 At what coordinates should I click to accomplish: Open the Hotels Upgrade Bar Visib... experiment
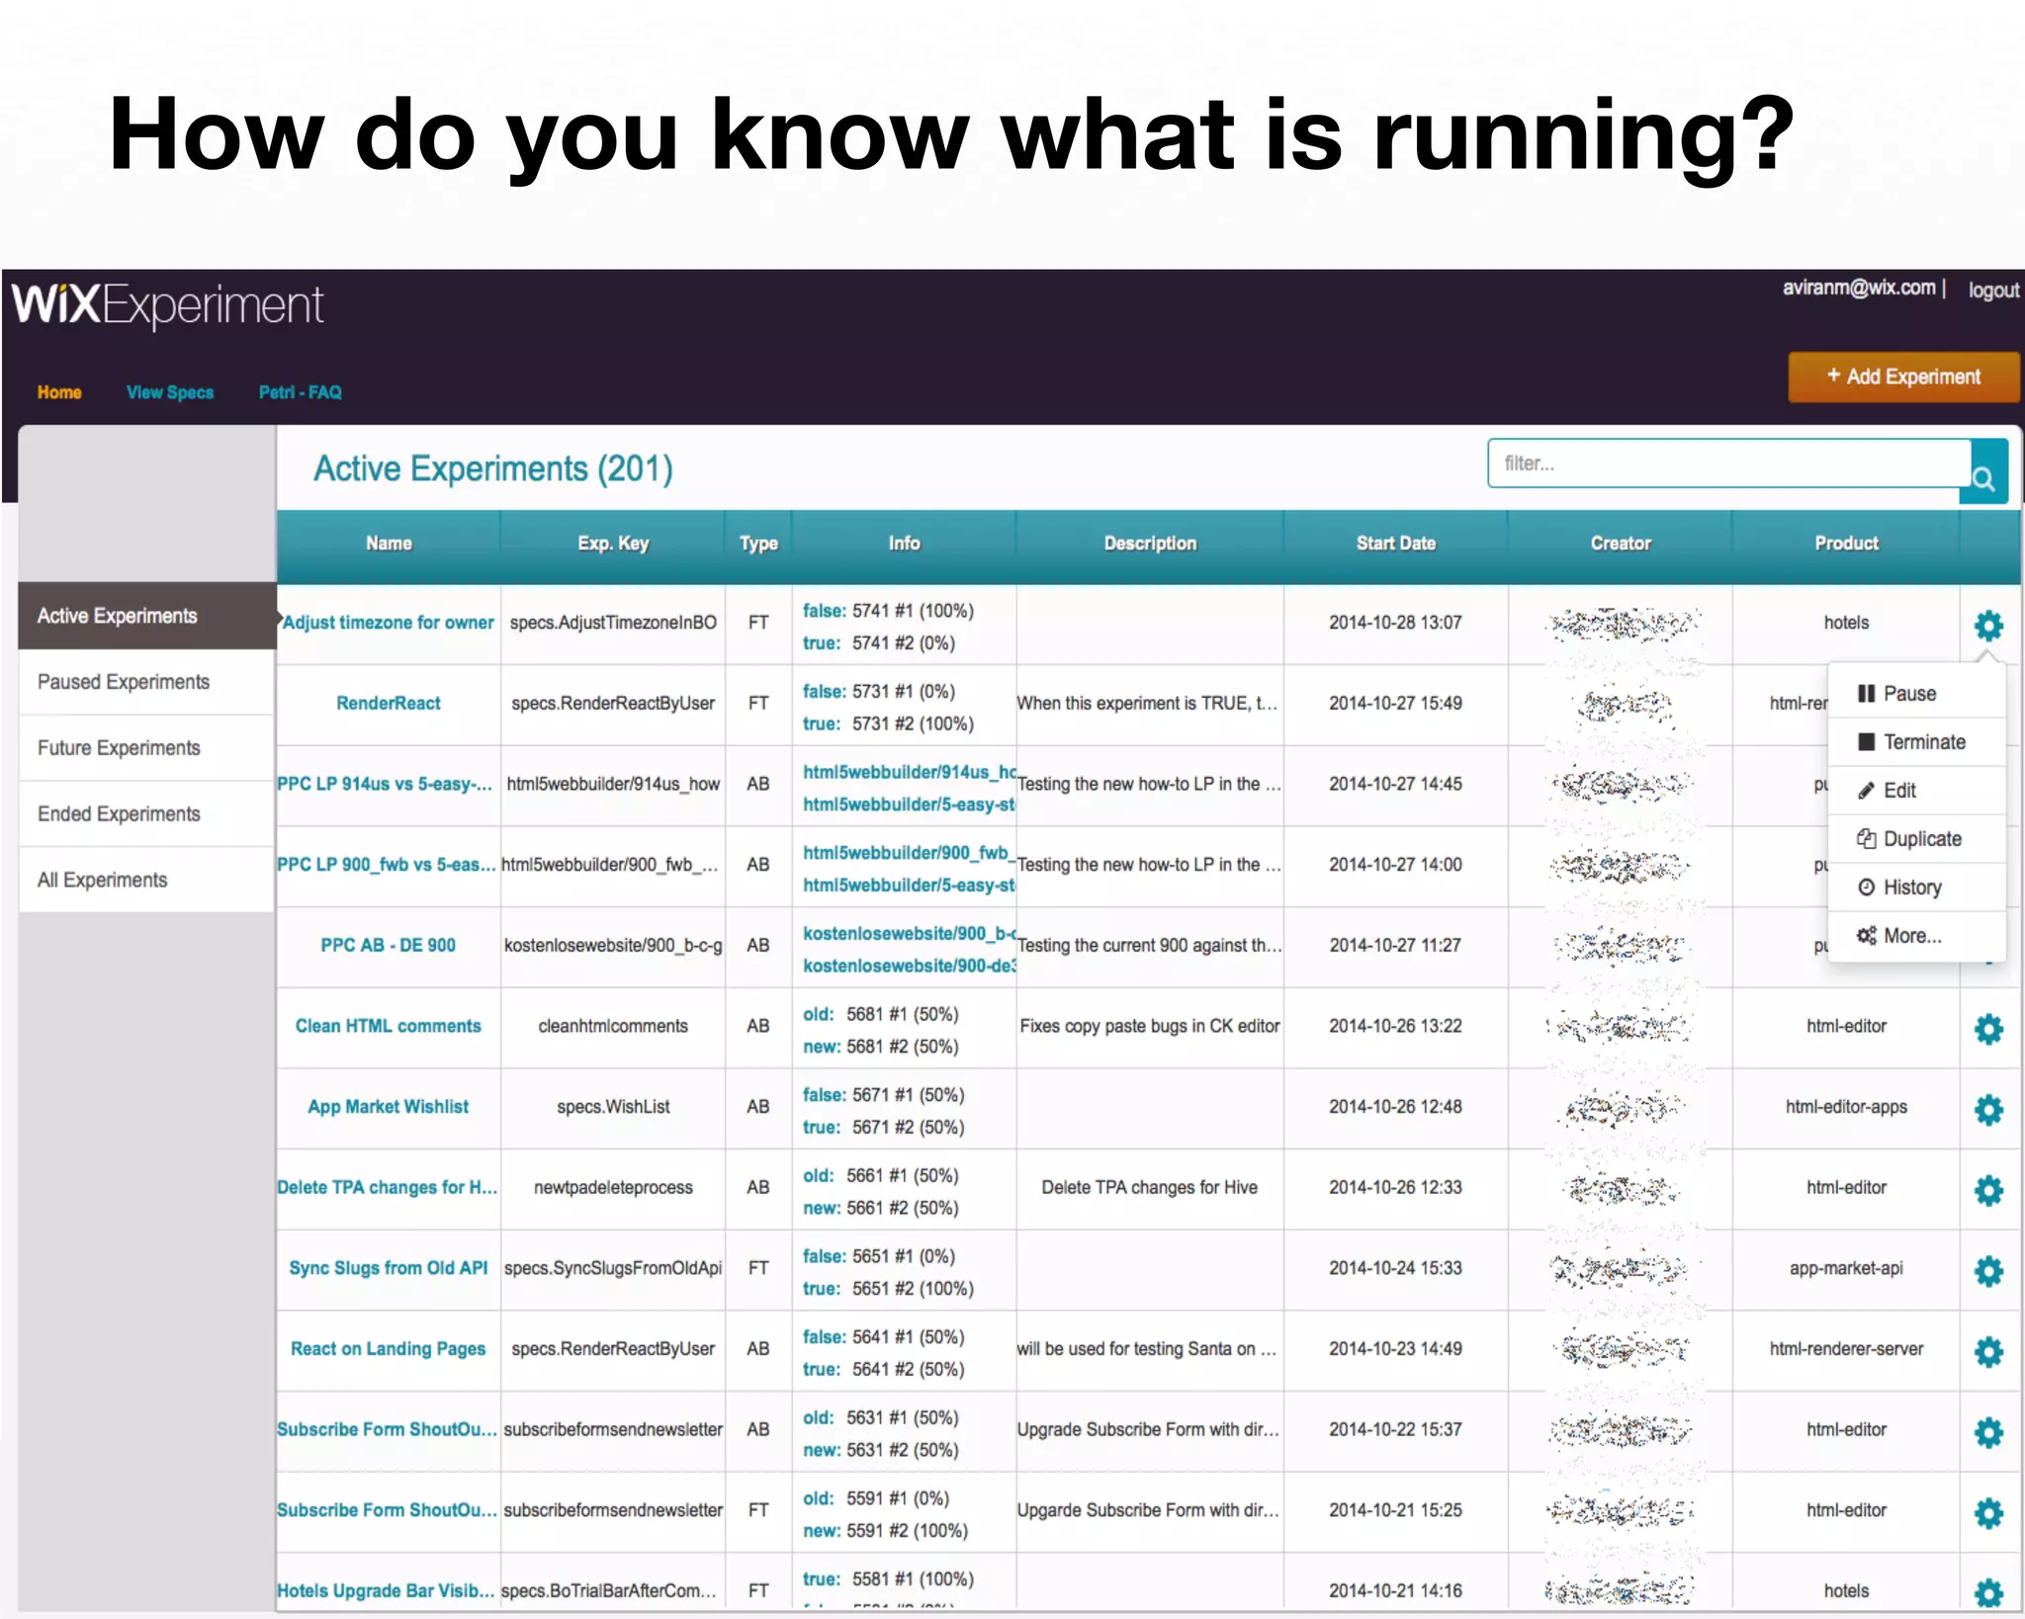click(386, 1591)
